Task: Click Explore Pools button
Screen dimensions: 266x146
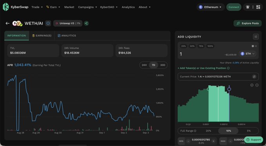Action: [x=248, y=23]
